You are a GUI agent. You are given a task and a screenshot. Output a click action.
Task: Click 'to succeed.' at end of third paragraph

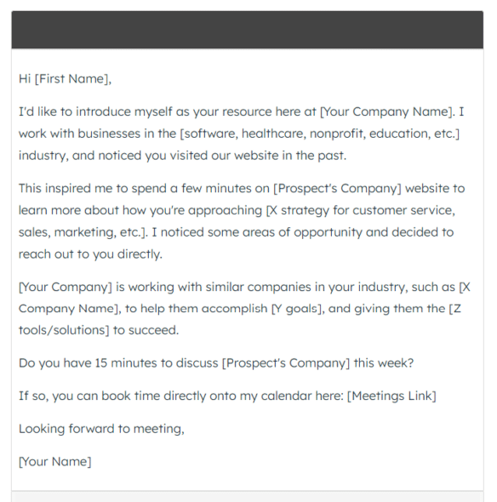click(146, 330)
